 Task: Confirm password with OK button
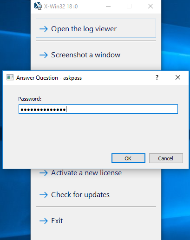click(x=128, y=158)
